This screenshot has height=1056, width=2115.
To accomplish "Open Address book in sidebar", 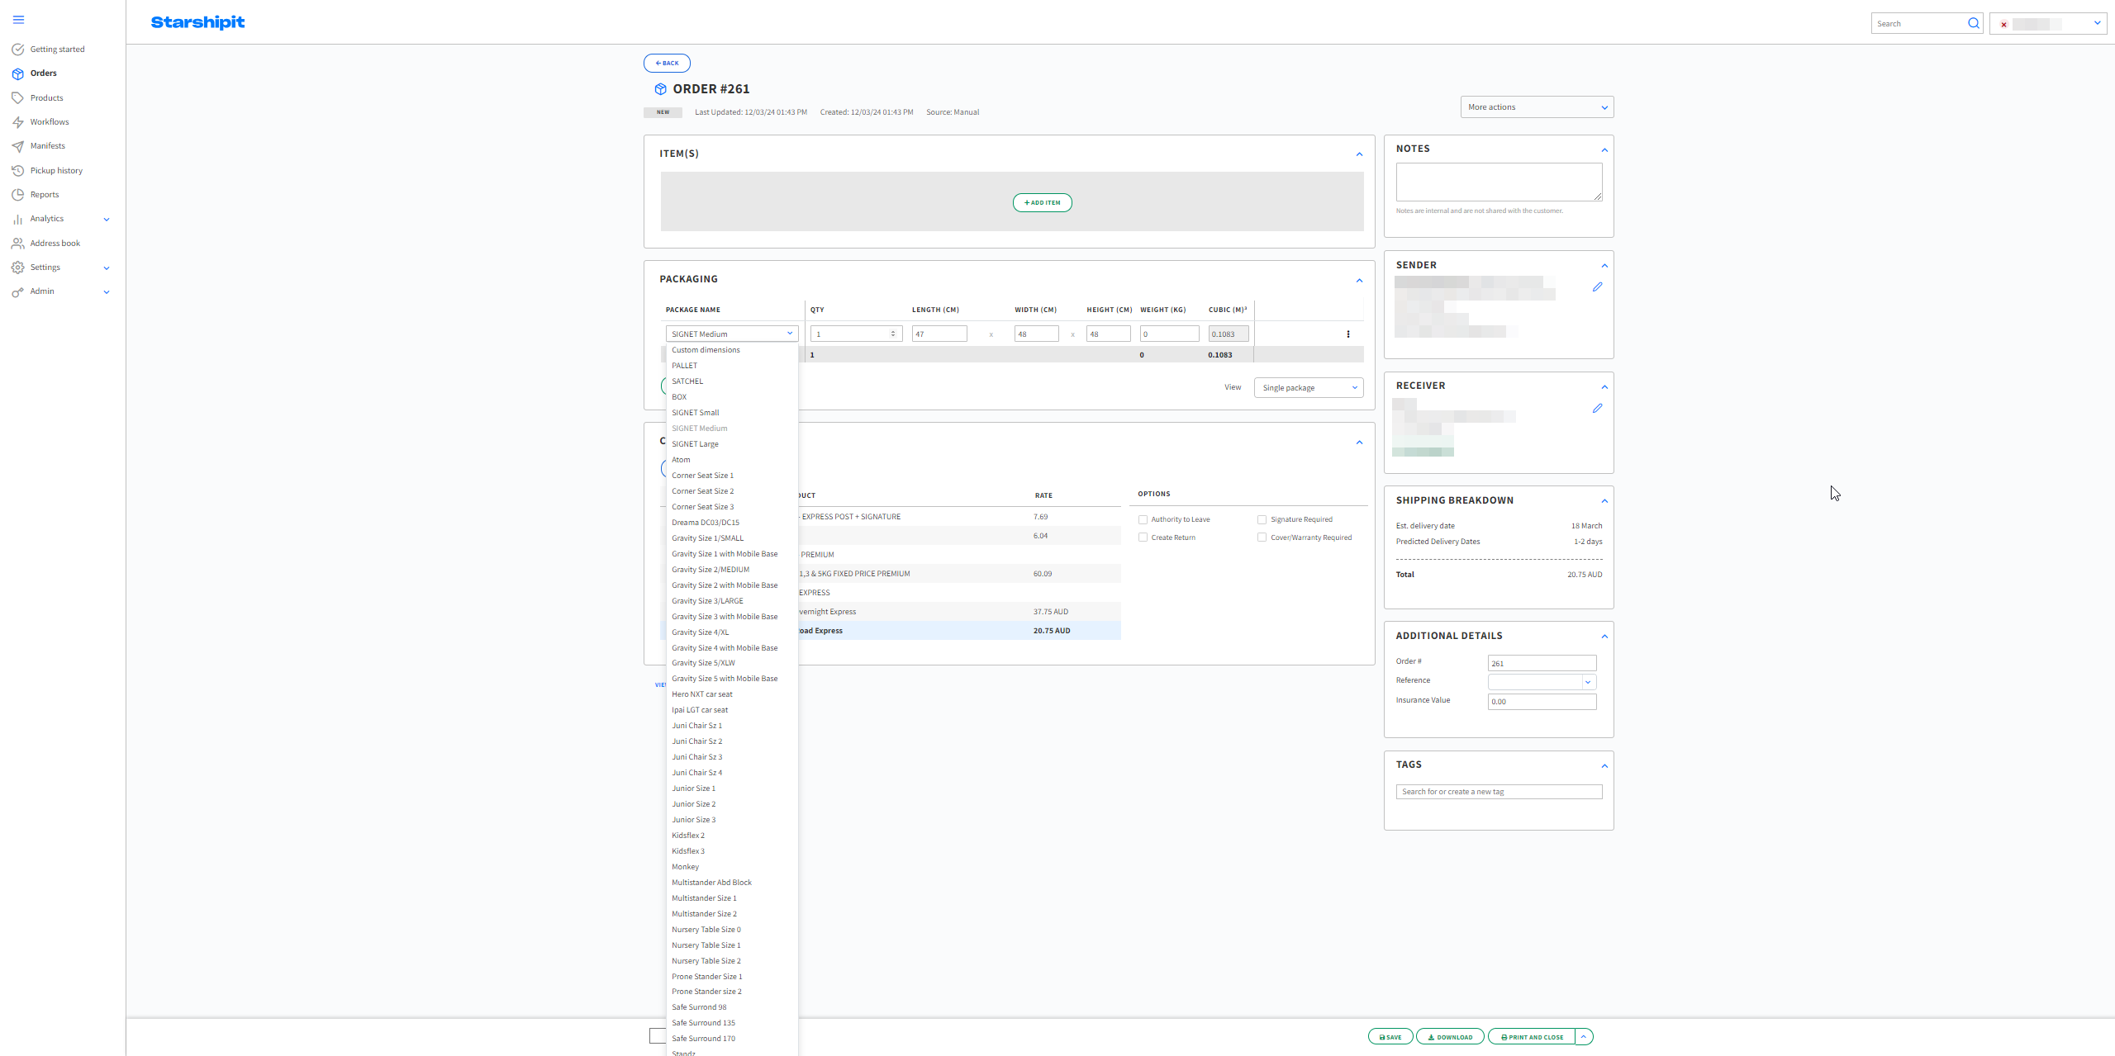I will (x=55, y=244).
